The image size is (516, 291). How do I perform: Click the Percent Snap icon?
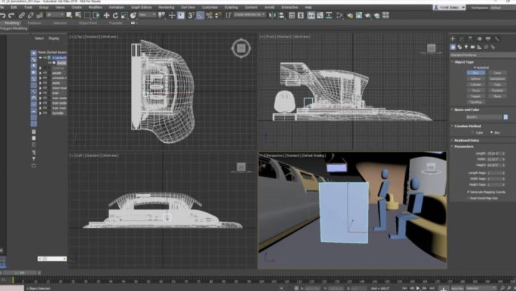(x=209, y=15)
